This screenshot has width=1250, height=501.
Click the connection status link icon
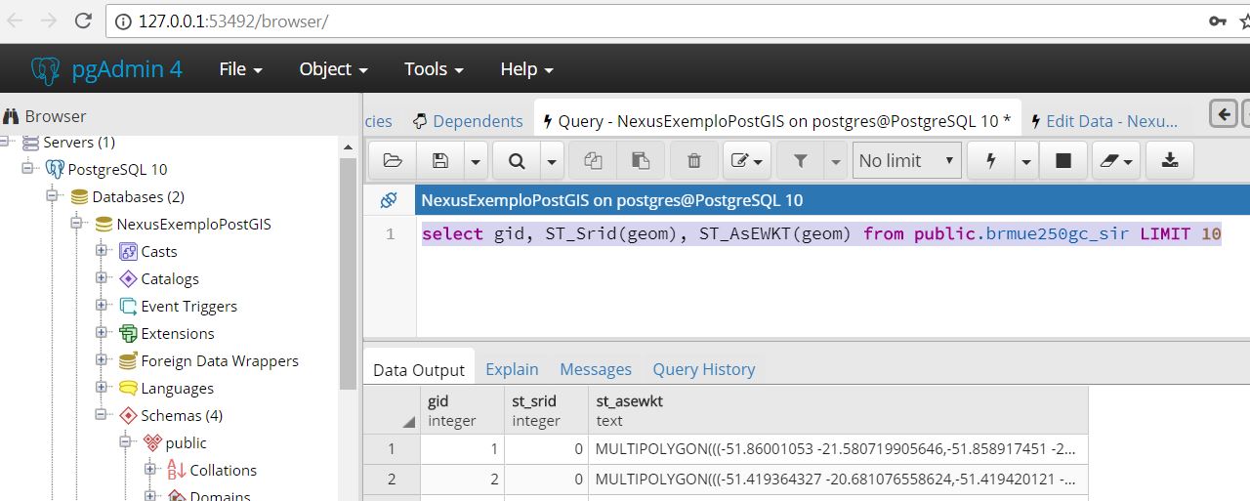(389, 200)
